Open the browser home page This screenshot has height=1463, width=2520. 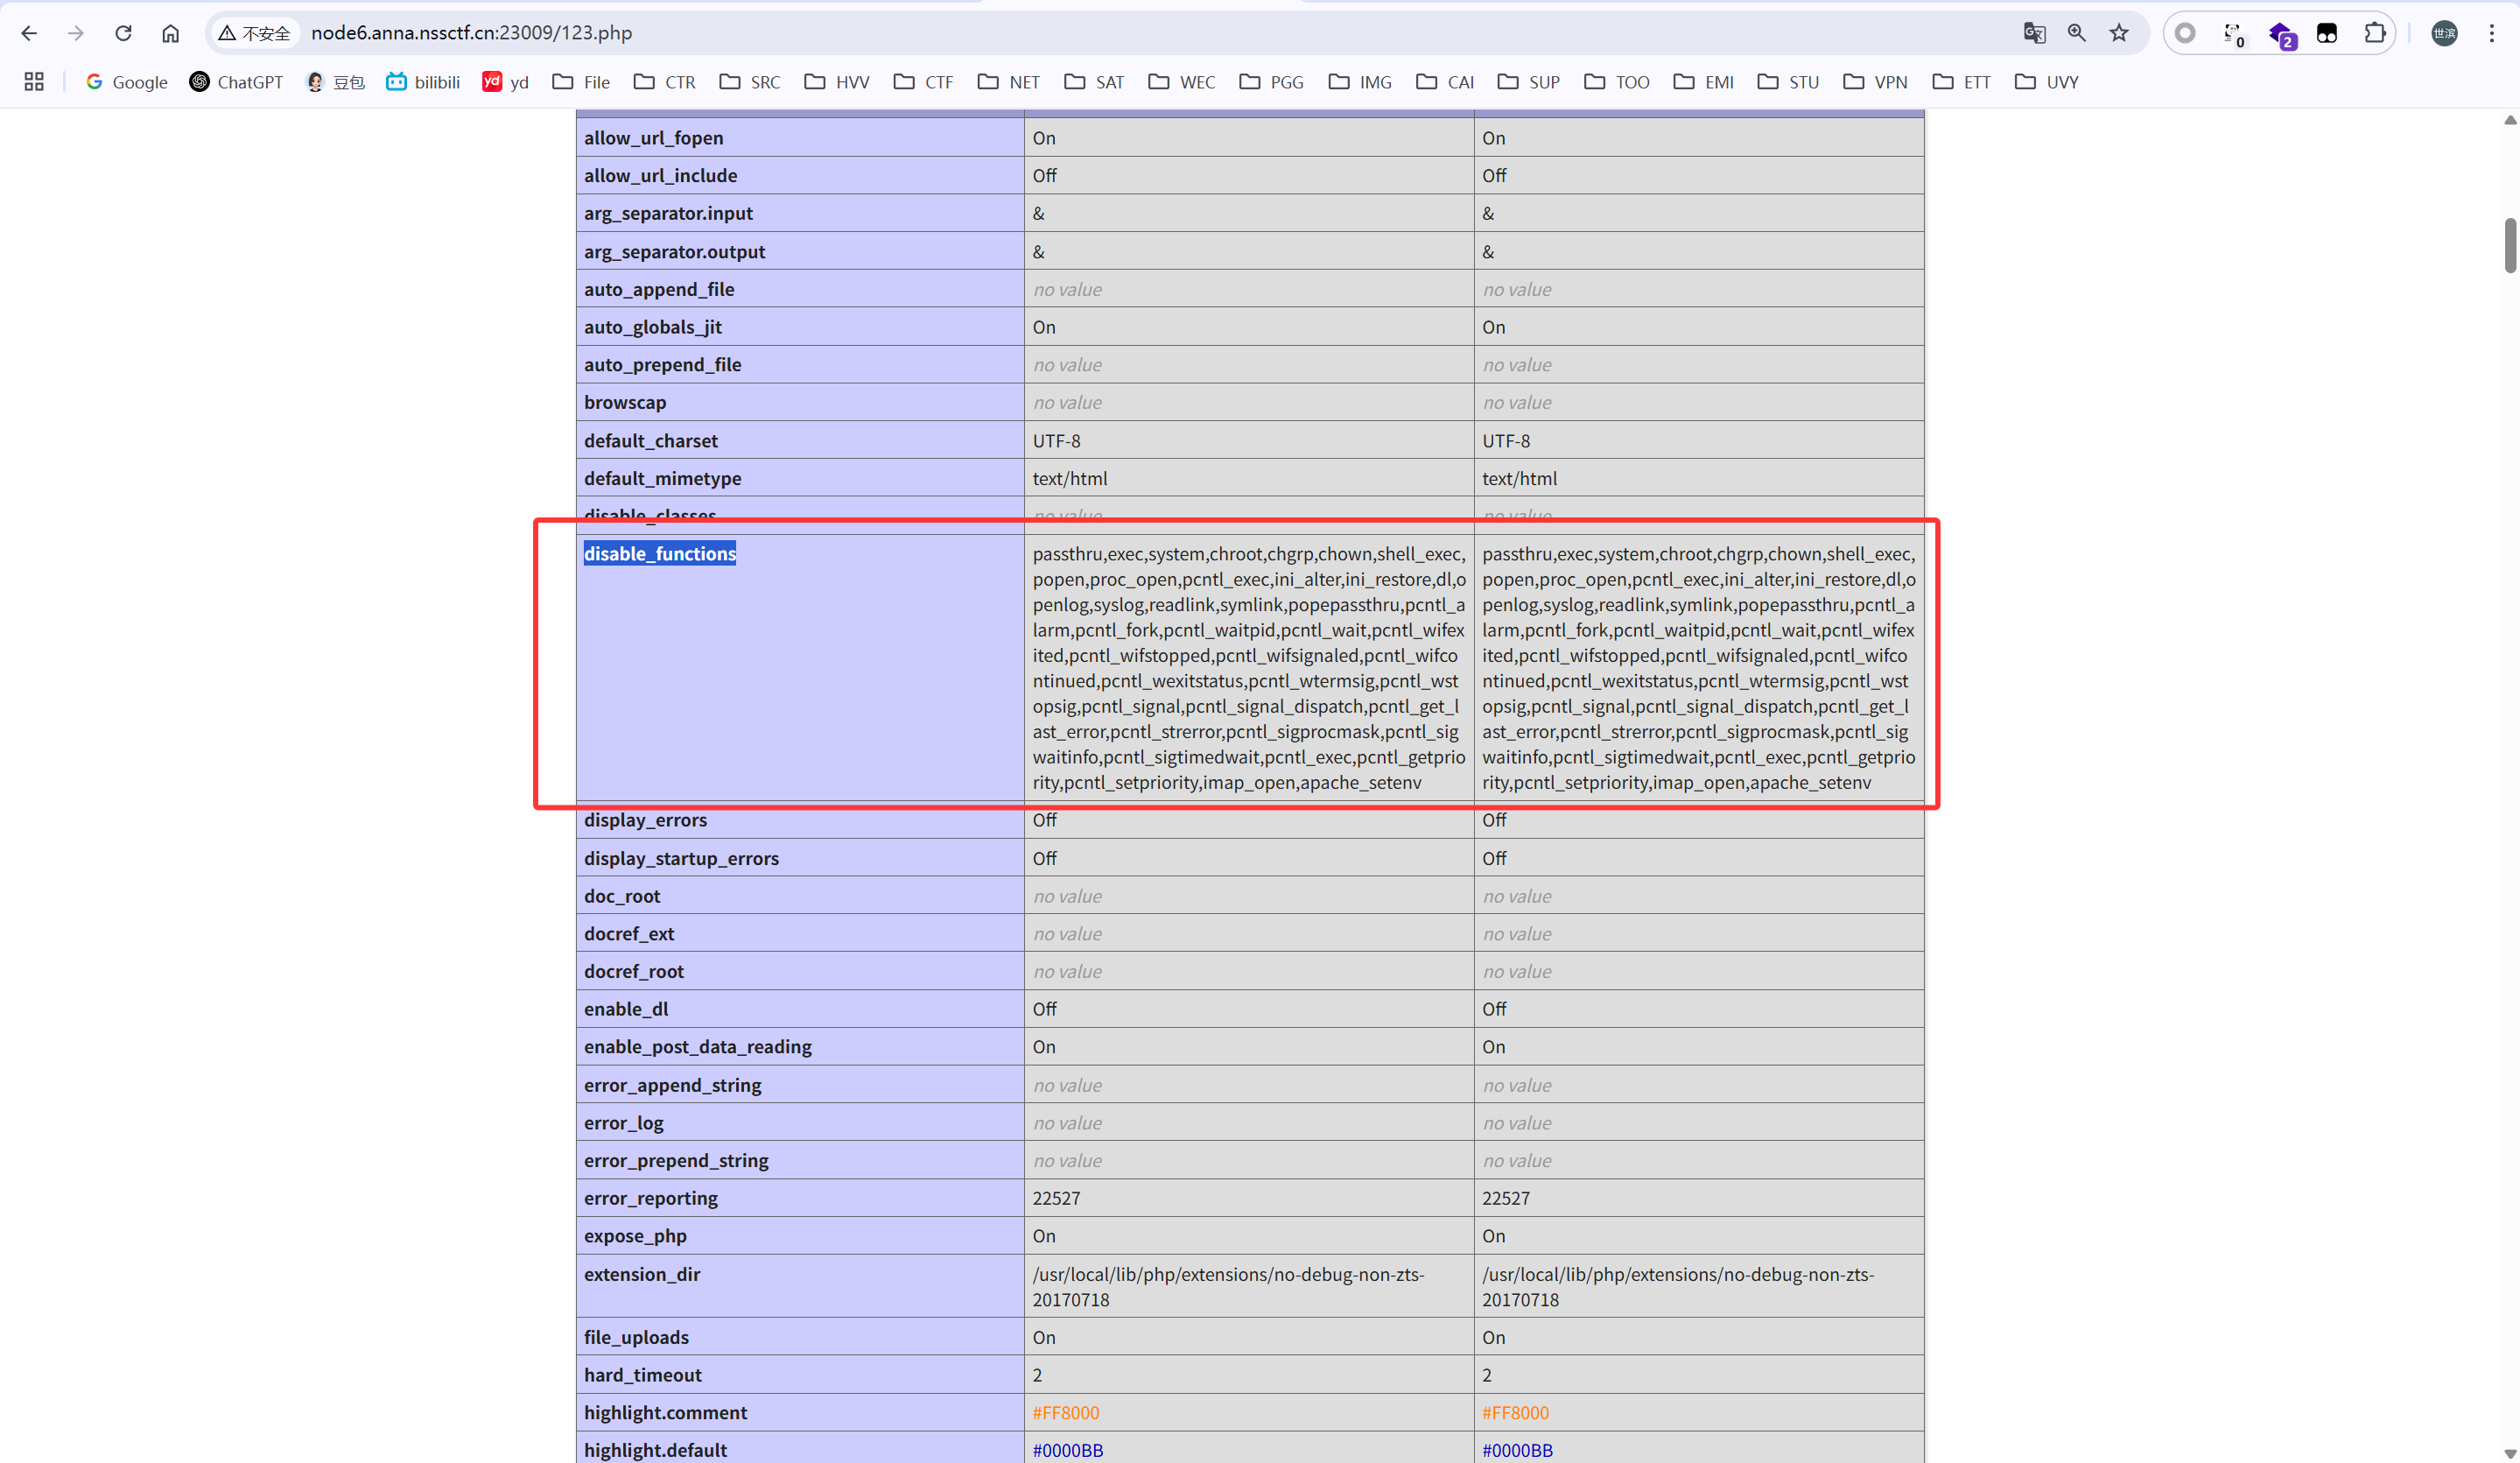click(171, 33)
